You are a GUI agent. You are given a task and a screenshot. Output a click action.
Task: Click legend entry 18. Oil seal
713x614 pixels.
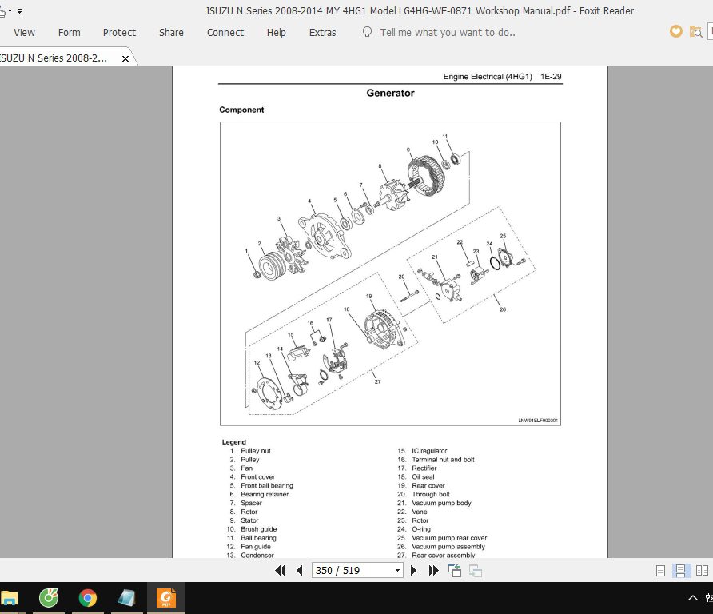416,476
